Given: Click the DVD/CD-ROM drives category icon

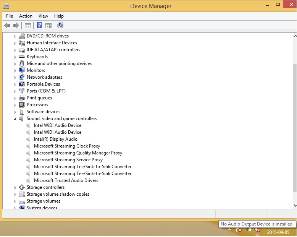Looking at the screenshot, I should (22, 36).
